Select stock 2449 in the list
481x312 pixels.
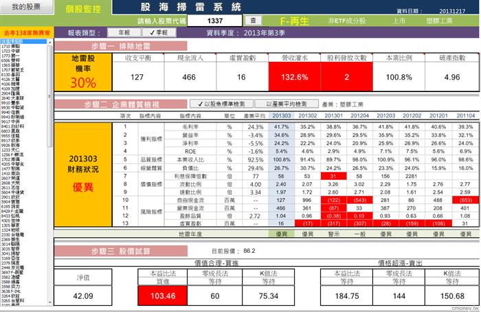pyautogui.click(x=23, y=267)
